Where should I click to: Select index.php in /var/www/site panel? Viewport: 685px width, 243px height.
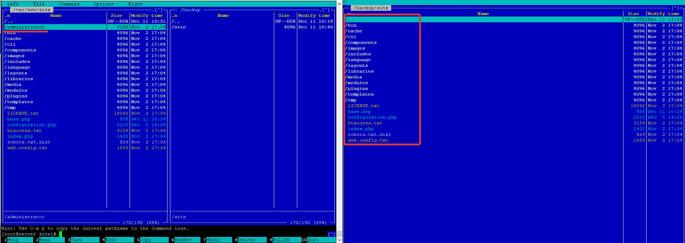[x=85, y=136]
